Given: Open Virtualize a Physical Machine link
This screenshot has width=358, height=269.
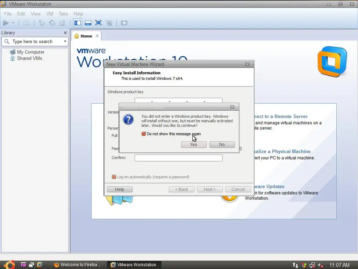Looking at the screenshot, I should pos(282,151).
